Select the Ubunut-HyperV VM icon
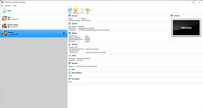 (x=4, y=26)
